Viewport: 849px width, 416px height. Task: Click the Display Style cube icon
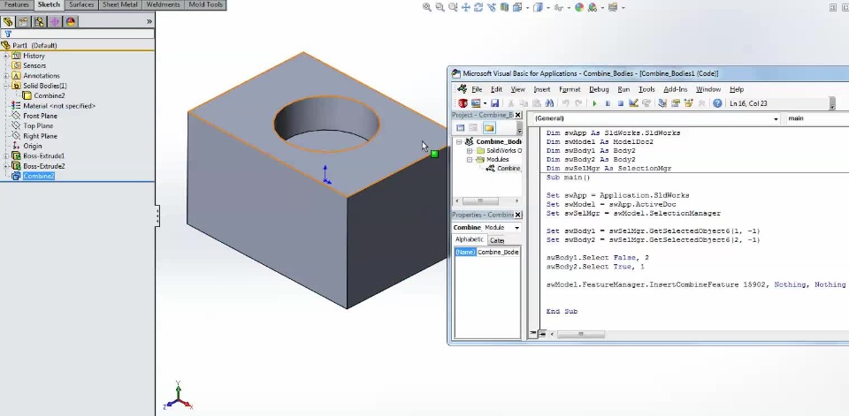[538, 7]
